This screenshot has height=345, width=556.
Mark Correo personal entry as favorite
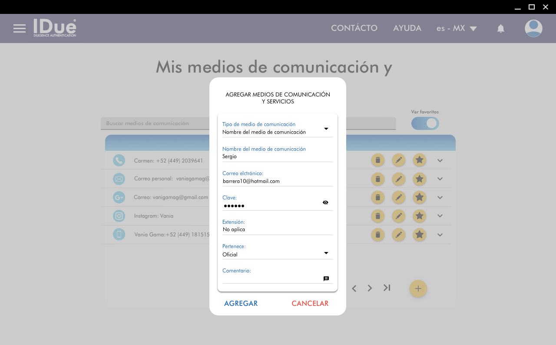tap(419, 179)
